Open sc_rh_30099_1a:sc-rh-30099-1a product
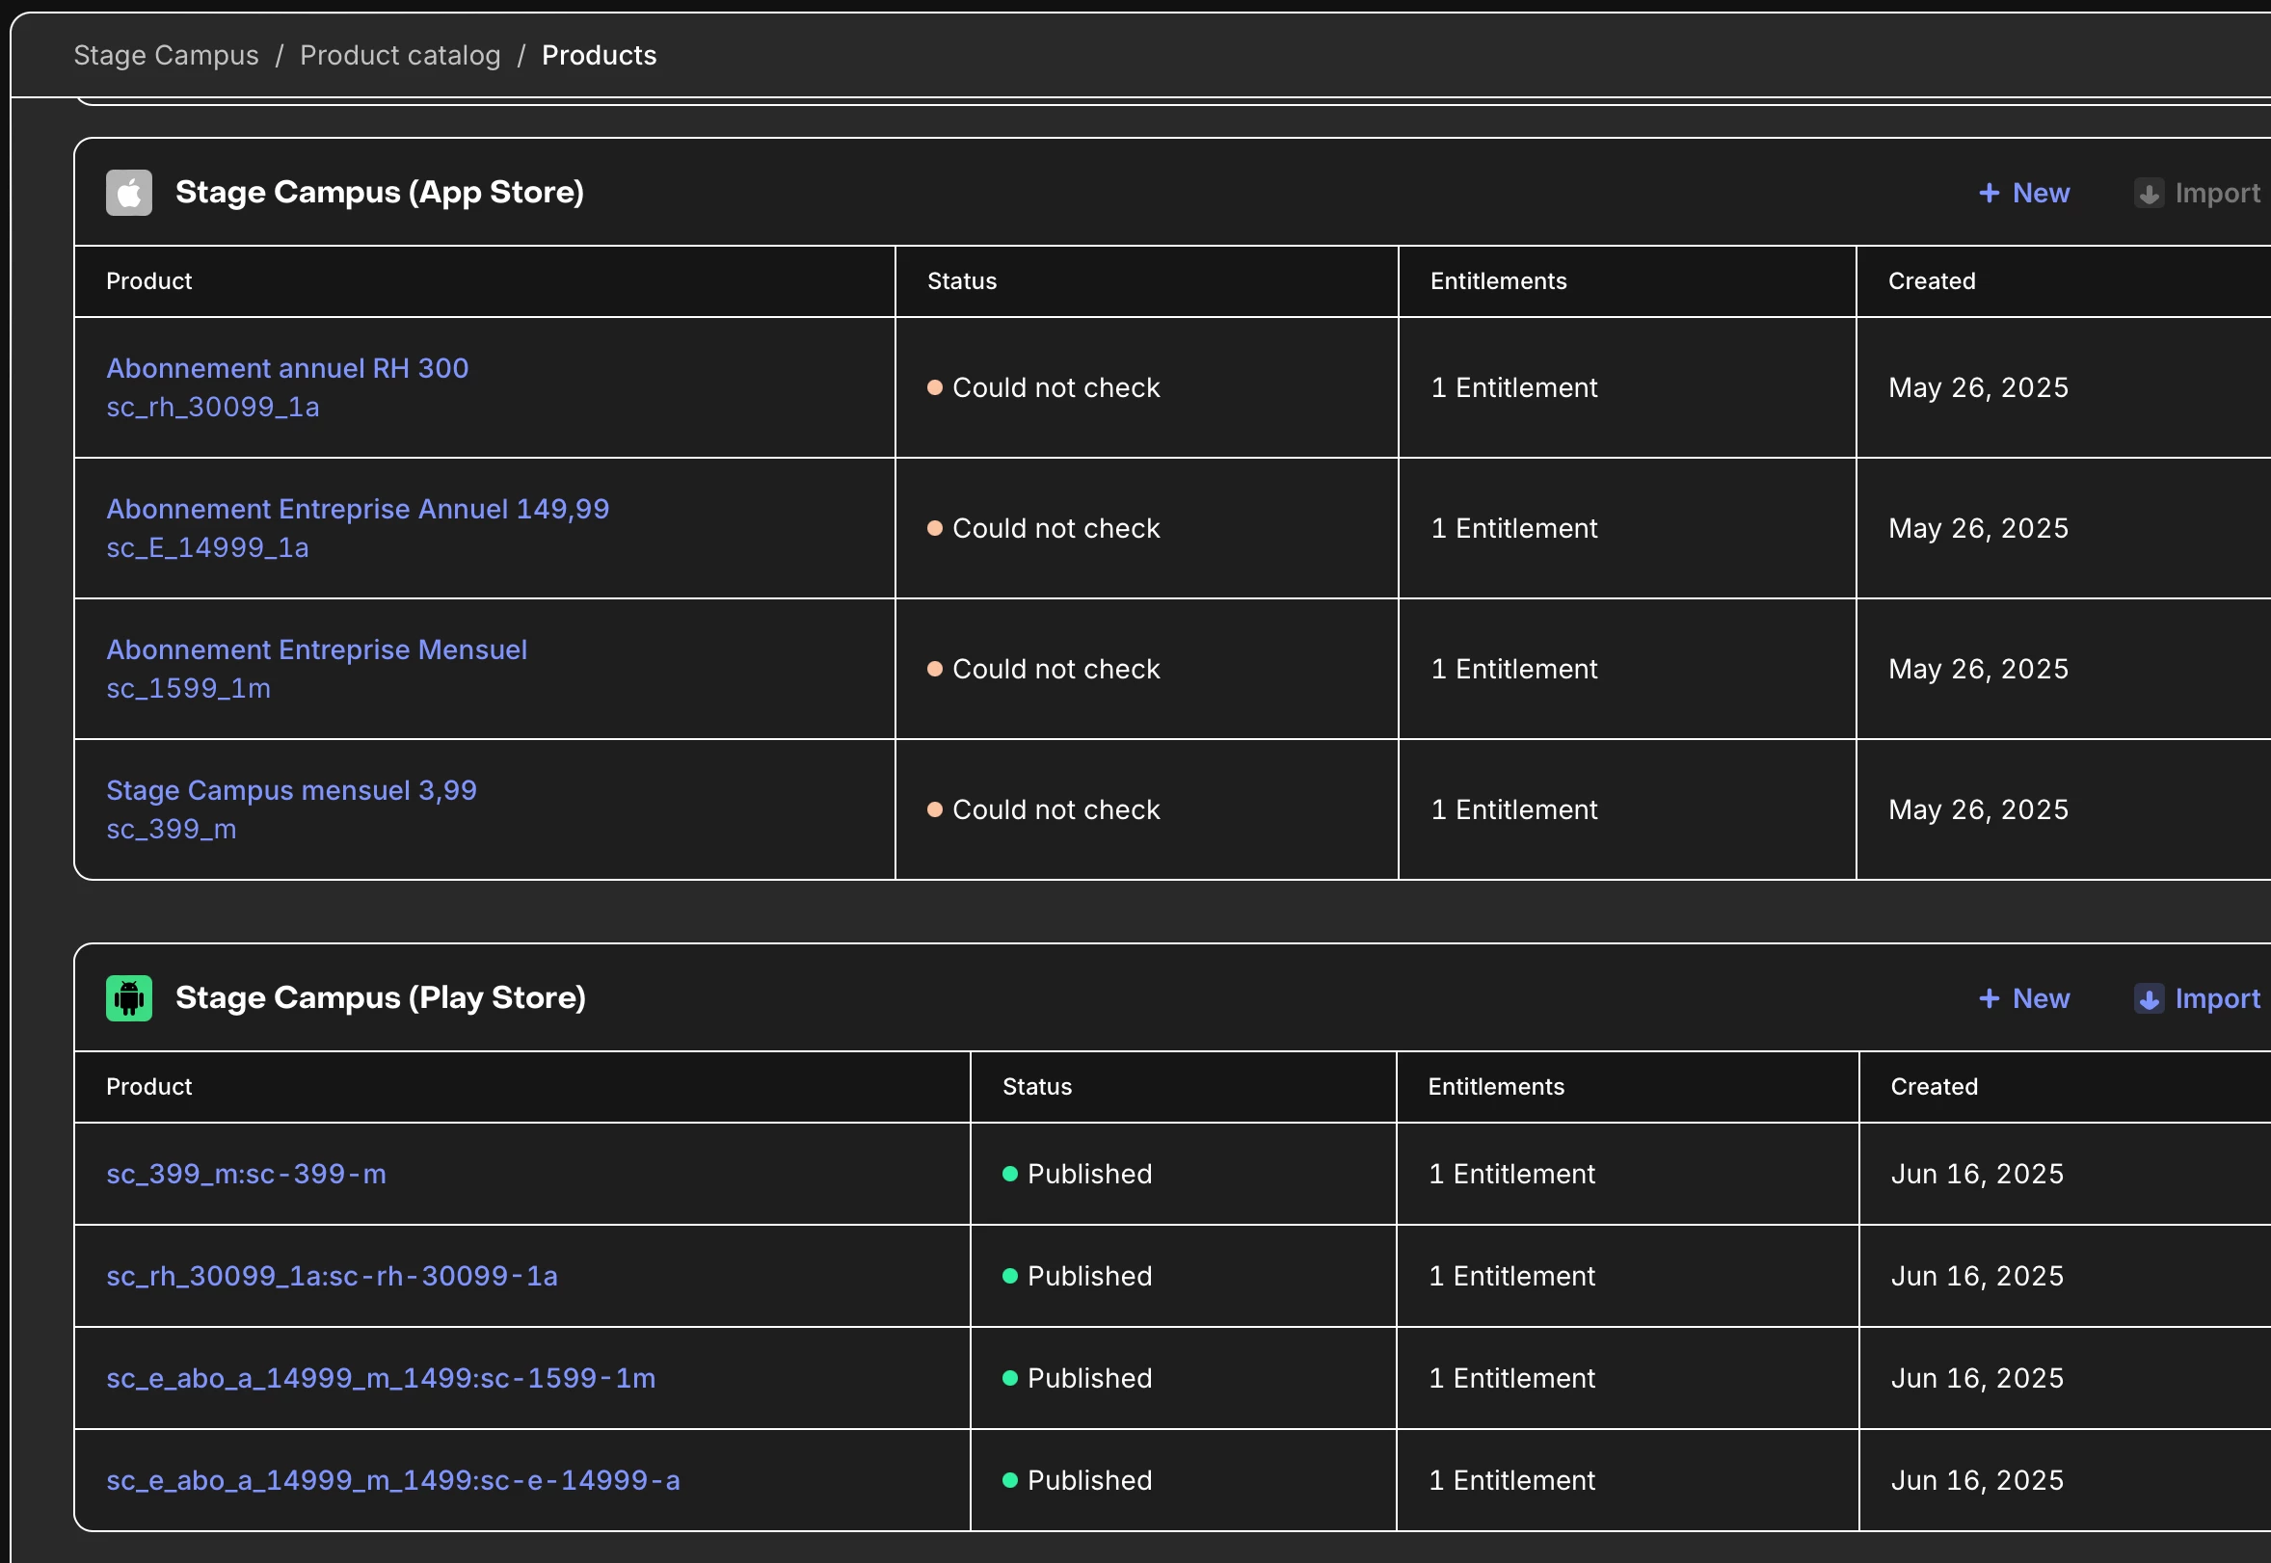Image resolution: width=2271 pixels, height=1563 pixels. [x=332, y=1276]
